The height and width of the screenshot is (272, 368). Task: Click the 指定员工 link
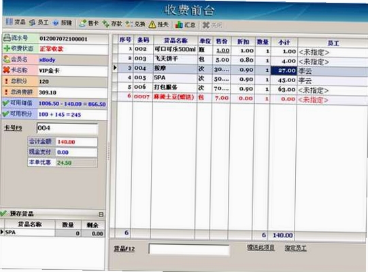[x=295, y=248]
